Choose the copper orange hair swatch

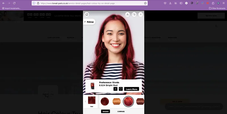(117, 101)
